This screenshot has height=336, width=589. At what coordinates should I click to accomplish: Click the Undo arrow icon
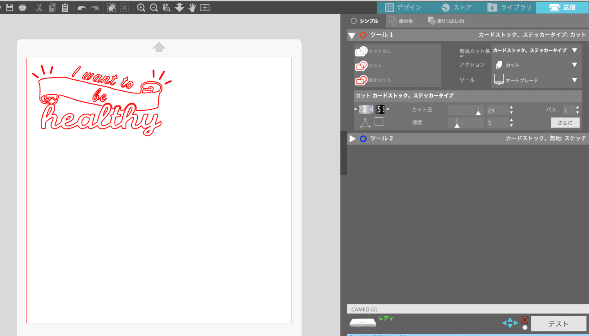81,8
